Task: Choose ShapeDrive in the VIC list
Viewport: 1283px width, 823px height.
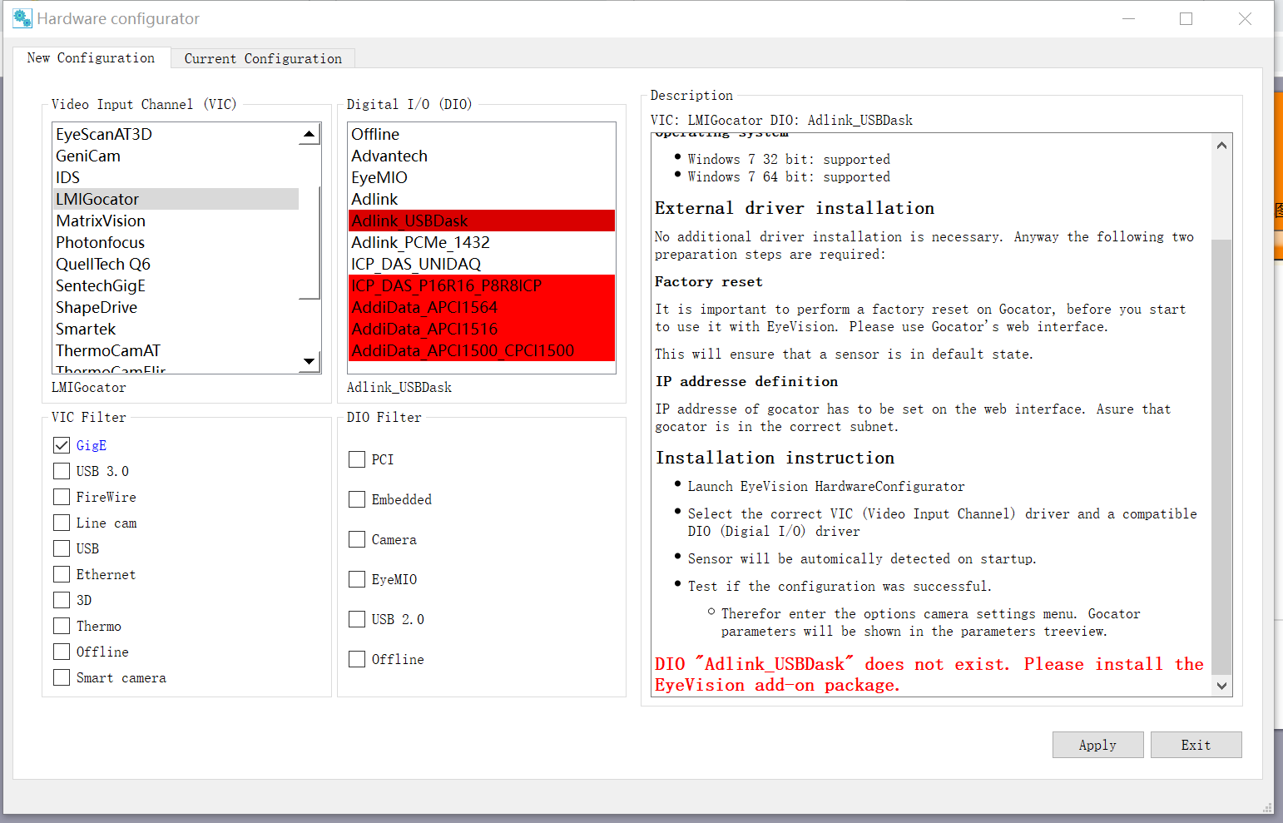Action: tap(176, 307)
